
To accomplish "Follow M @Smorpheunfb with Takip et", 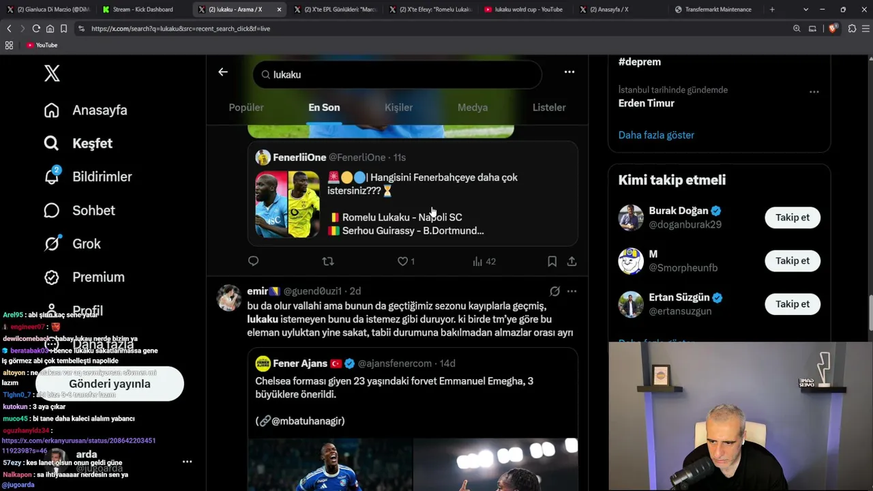I will 793,261.
